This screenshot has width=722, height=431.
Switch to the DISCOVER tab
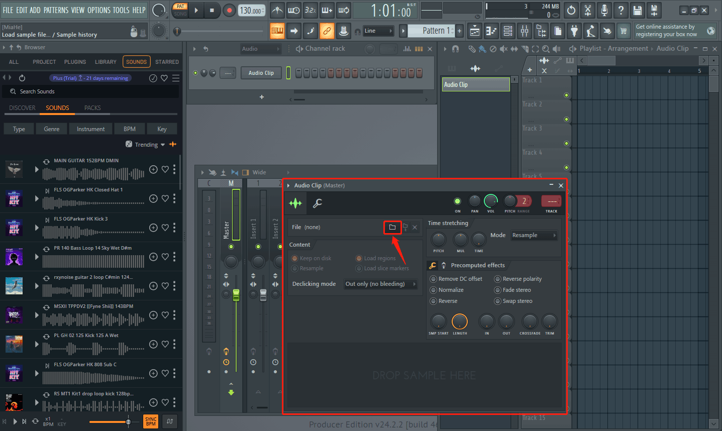(22, 108)
